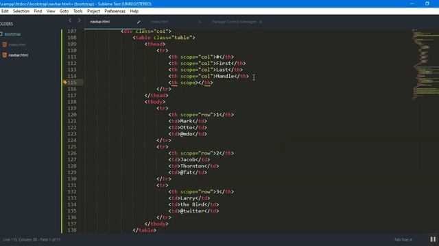Viewport: 439px width, 246px height.
Task: Switch to the index.html tab
Action: 160,22
